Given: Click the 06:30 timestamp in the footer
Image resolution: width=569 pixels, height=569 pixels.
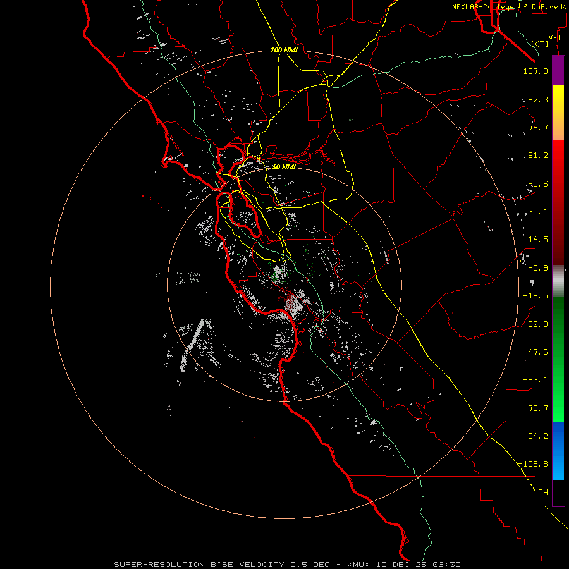Looking at the screenshot, I should point(446,565).
